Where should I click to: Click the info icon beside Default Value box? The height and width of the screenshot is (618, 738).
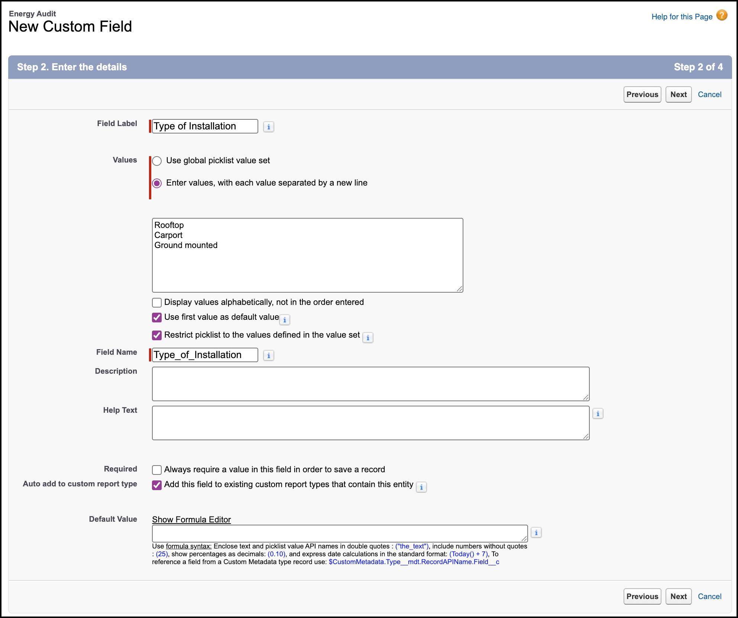point(536,532)
